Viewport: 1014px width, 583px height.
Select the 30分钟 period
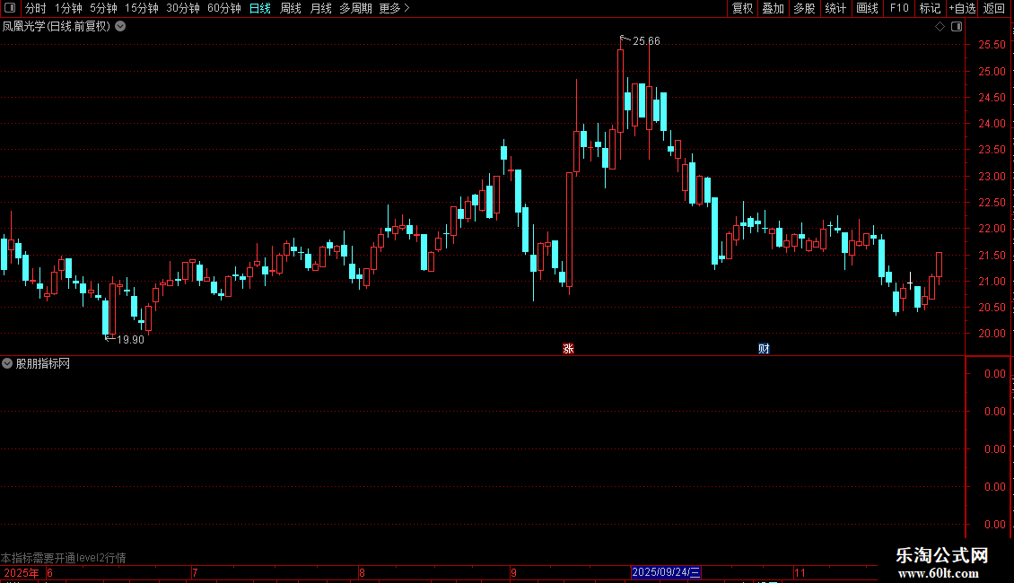tap(183, 8)
